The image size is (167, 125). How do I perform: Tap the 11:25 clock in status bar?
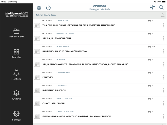[x=4, y=2]
